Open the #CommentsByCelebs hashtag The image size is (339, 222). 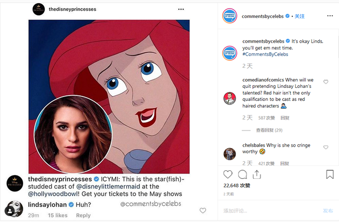[x=265, y=54]
